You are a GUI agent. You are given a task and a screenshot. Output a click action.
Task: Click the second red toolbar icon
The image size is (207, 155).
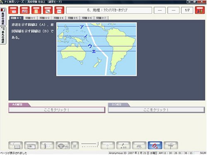tap(25, 10)
